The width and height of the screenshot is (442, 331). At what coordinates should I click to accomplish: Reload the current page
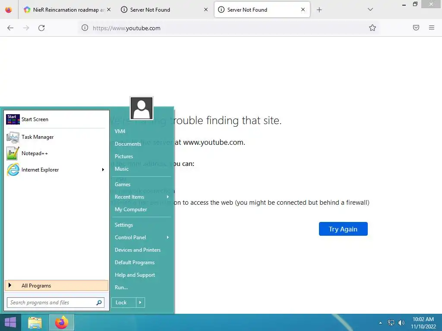pyautogui.click(x=41, y=28)
